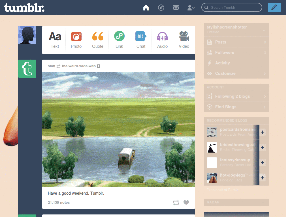Open Find Blogs
Image resolution: width=290 pixels, height=217 pixels.
236,107
